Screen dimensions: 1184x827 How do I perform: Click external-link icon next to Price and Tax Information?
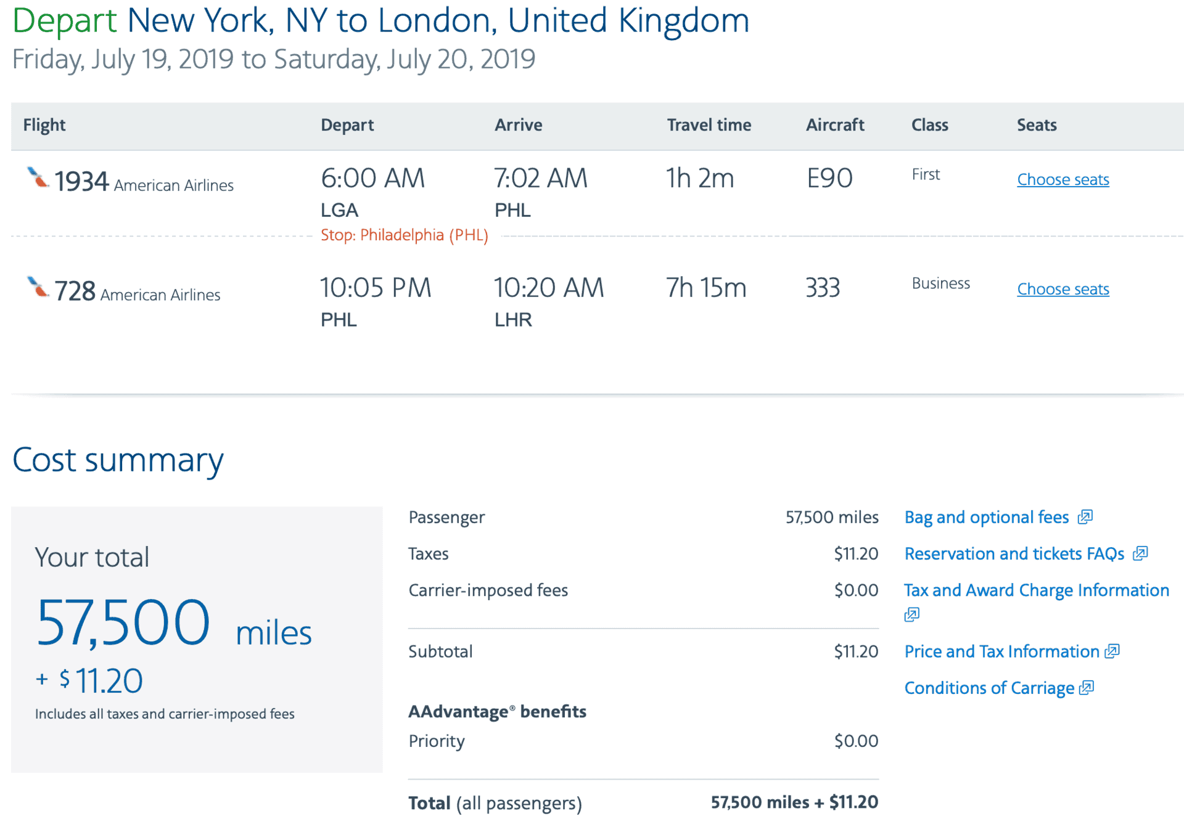[1112, 651]
